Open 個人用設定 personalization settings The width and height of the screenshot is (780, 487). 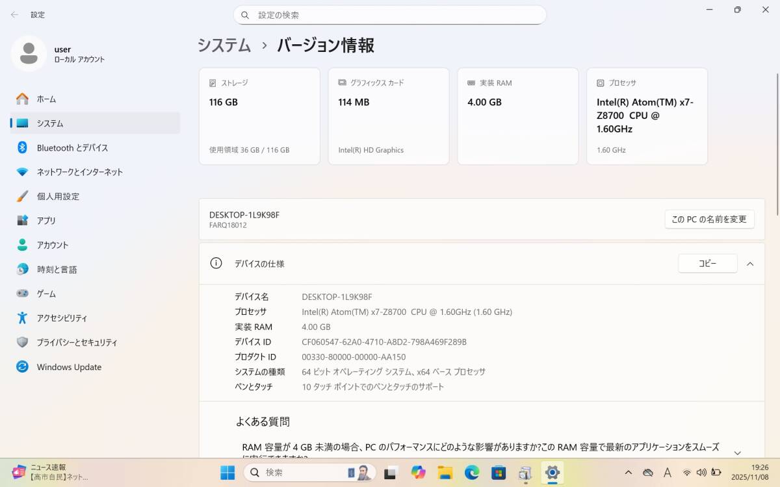(x=58, y=197)
